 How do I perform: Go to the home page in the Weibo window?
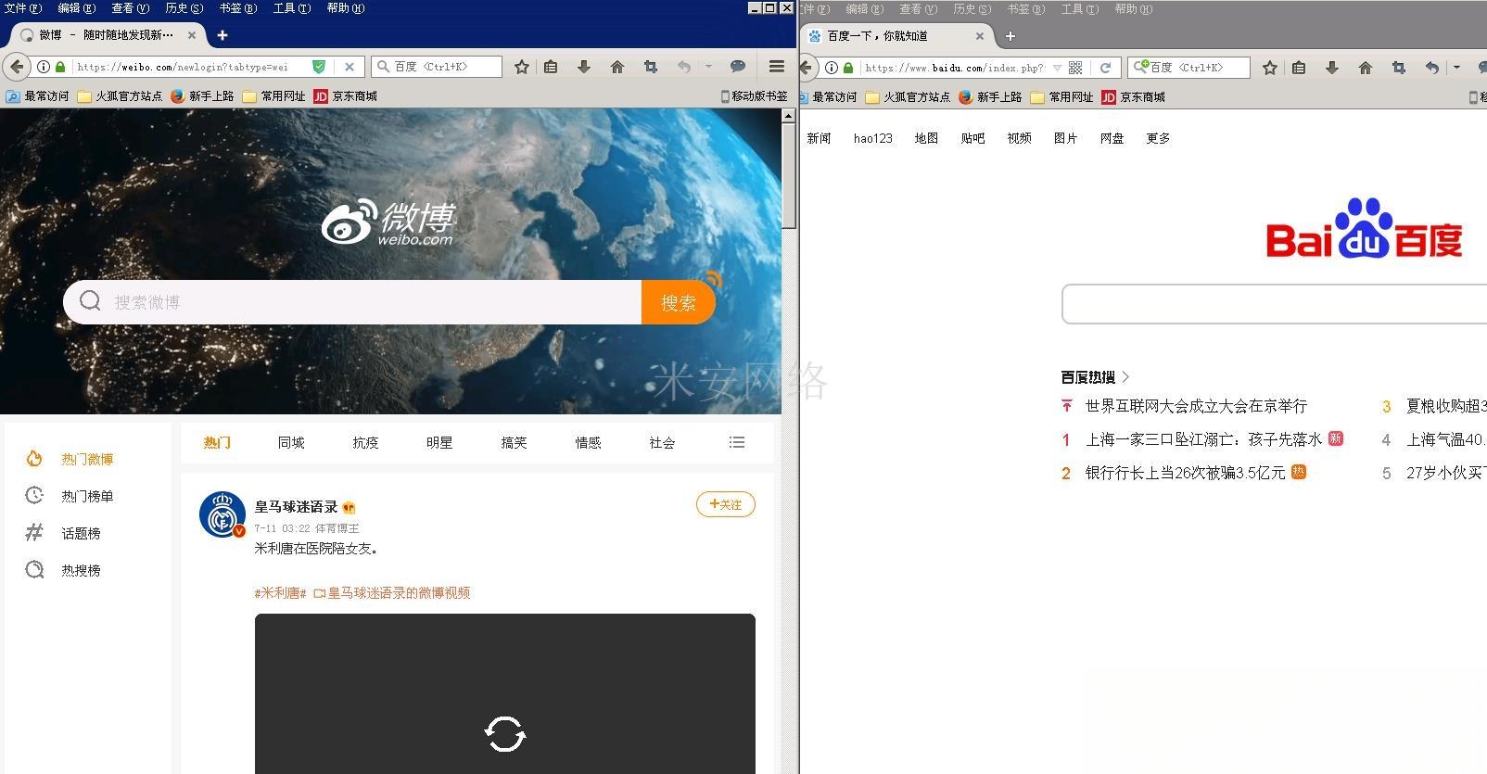tap(617, 67)
